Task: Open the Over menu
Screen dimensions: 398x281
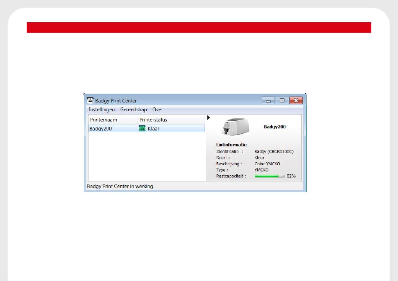Action: tap(158, 110)
